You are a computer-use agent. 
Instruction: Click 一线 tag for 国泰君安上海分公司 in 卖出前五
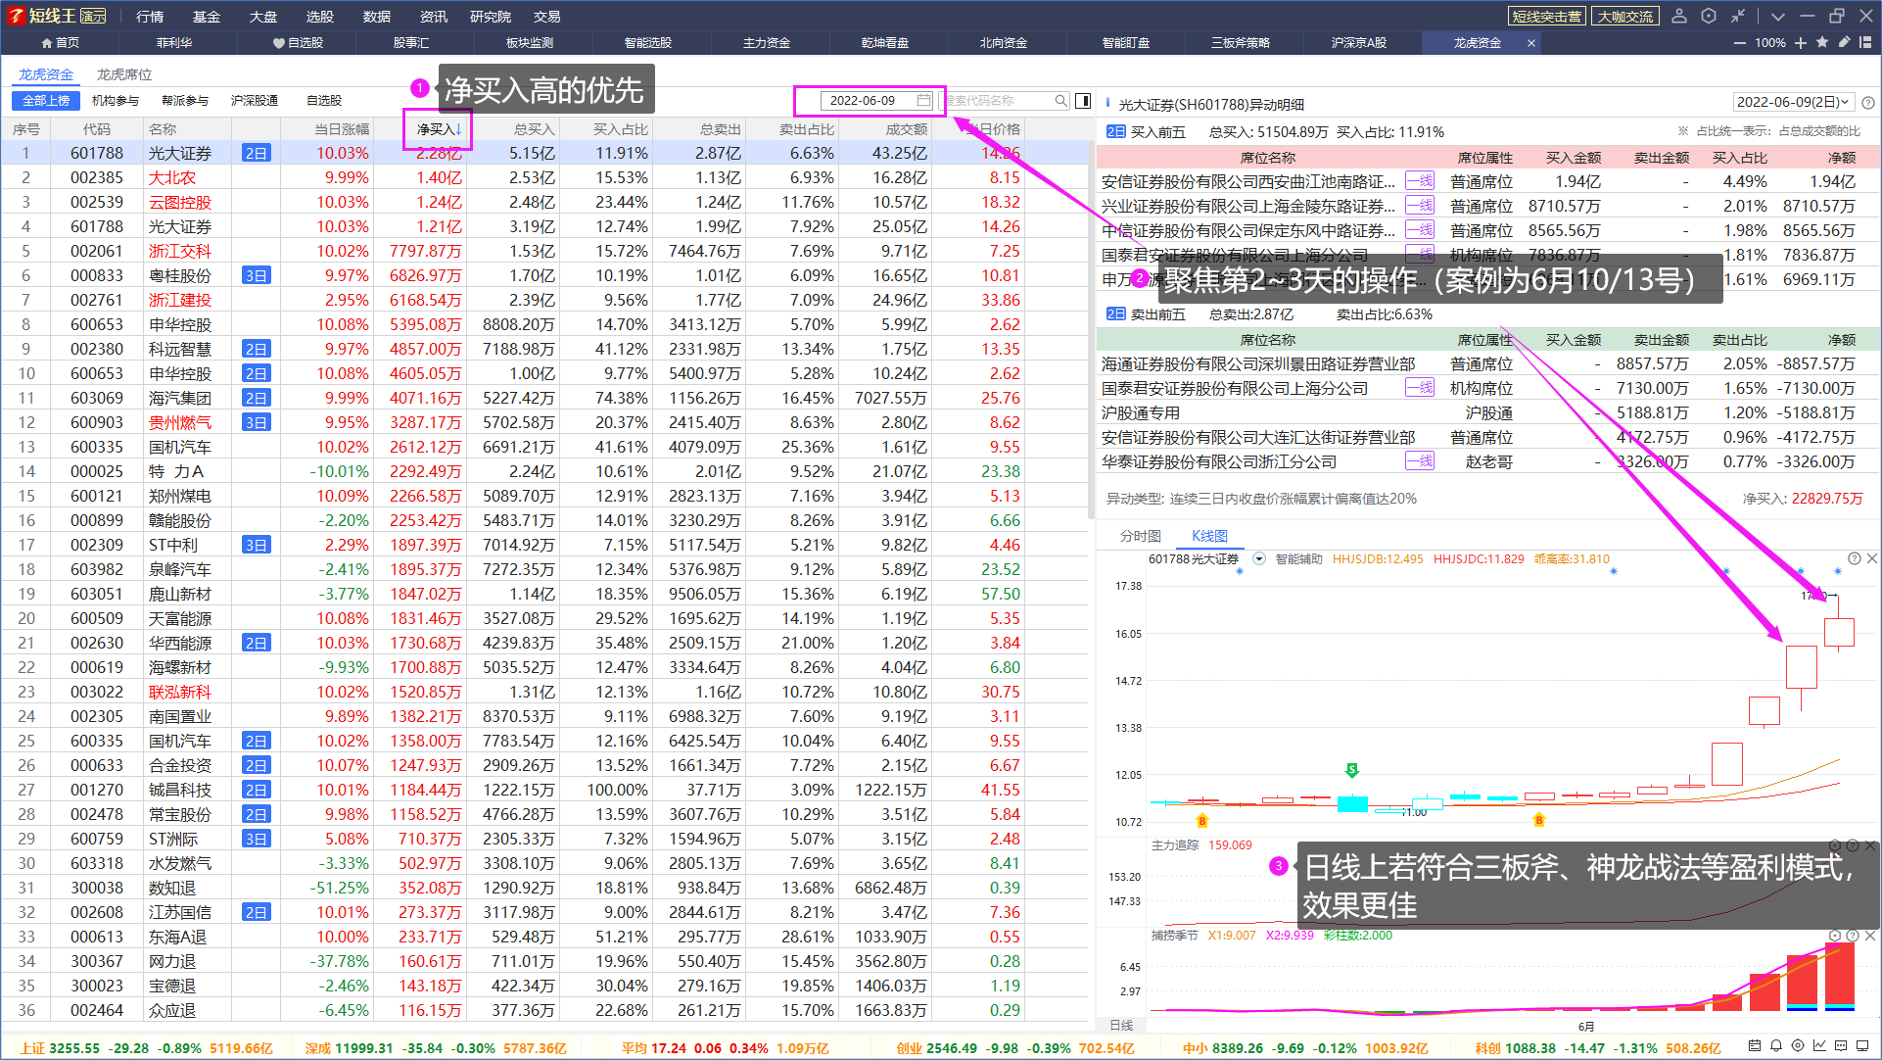point(1420,388)
